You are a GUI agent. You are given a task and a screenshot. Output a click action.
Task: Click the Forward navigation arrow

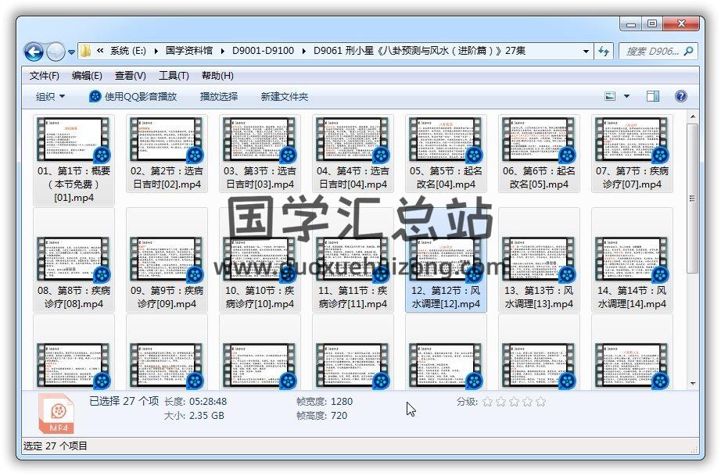click(x=56, y=52)
